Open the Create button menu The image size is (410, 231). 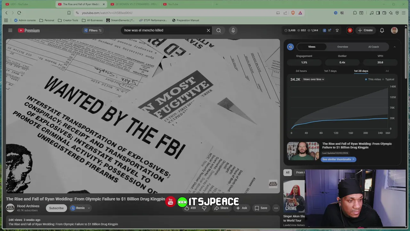[365, 30]
